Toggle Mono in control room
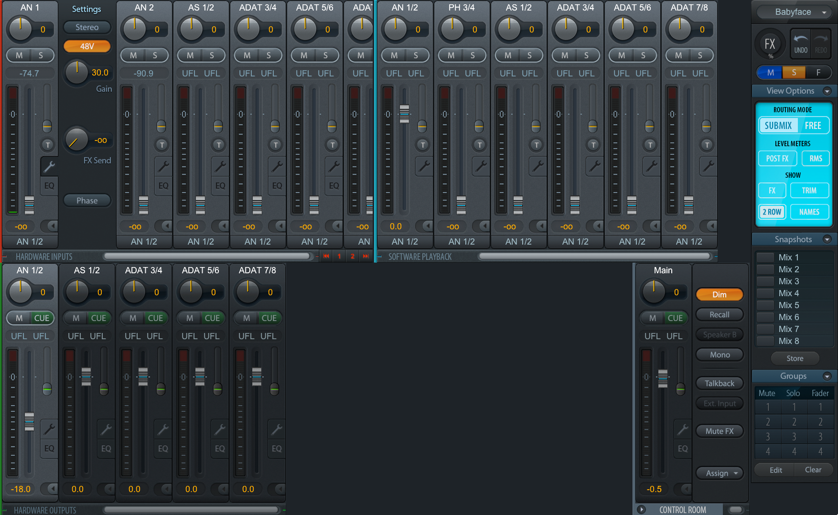The height and width of the screenshot is (515, 838). coord(720,355)
